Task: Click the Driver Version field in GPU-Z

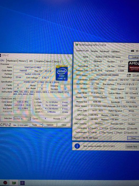Action: (114, 106)
